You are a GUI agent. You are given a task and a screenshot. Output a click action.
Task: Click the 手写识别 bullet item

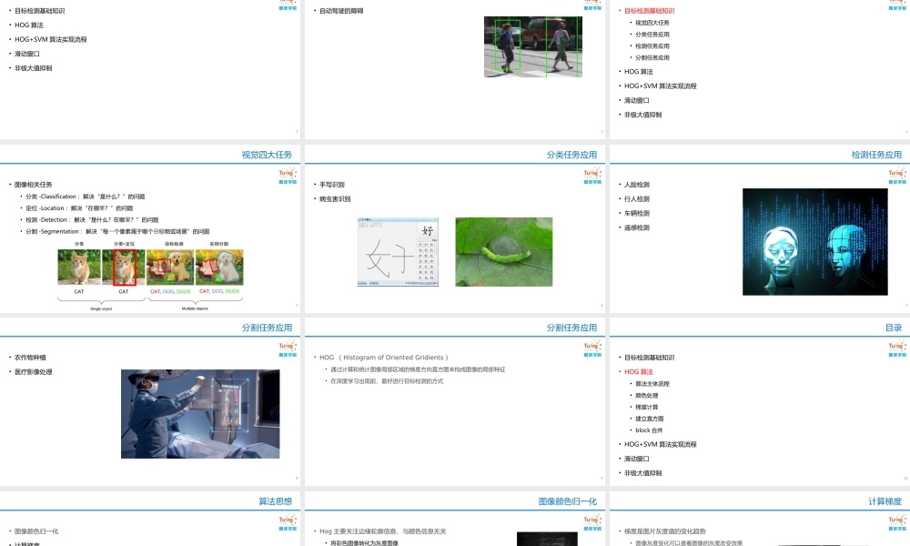(x=332, y=185)
